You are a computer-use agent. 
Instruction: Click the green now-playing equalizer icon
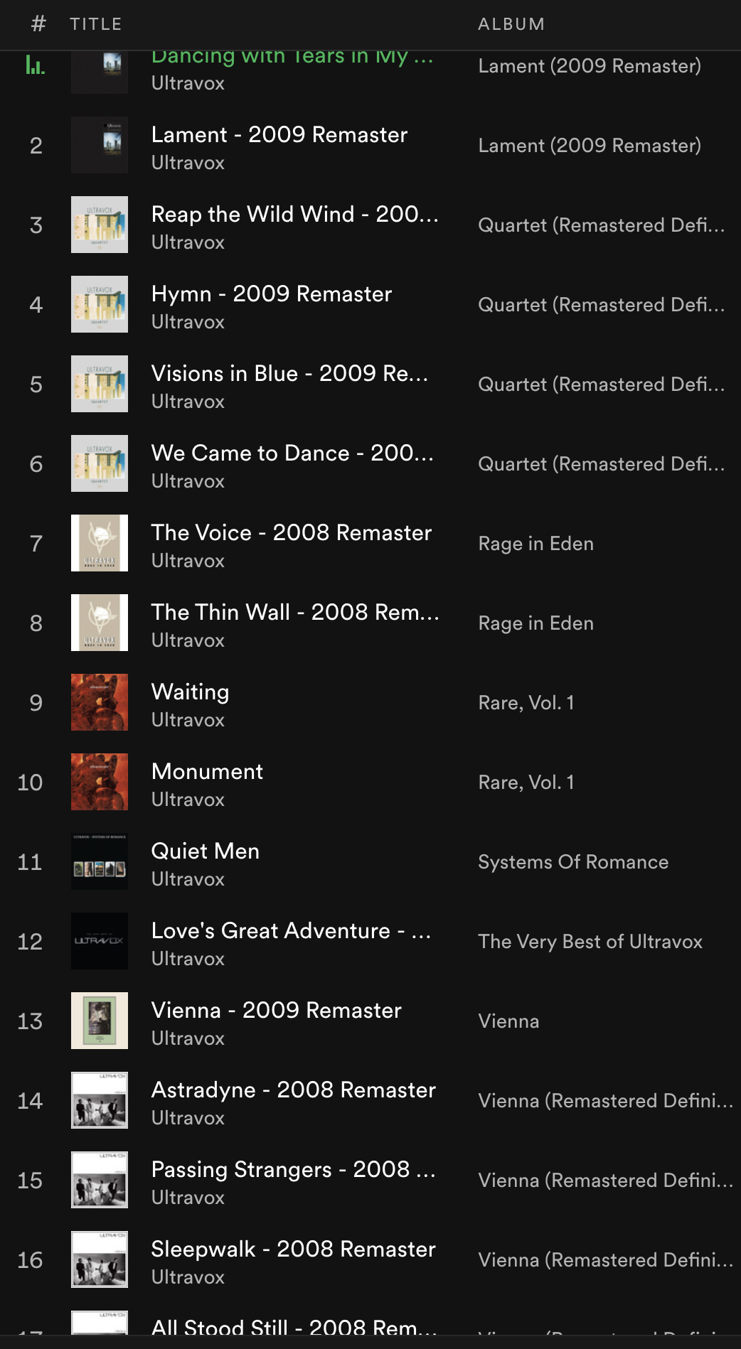(x=35, y=65)
